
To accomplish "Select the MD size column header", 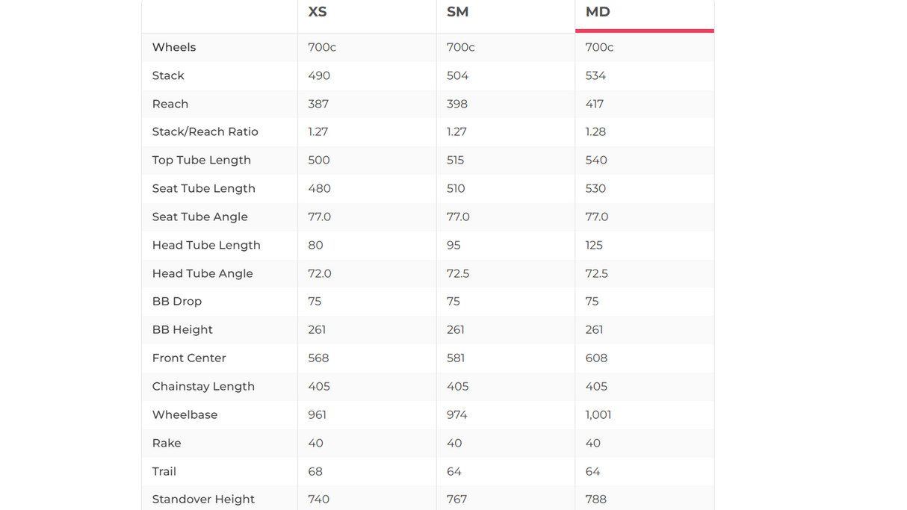I will pyautogui.click(x=598, y=12).
